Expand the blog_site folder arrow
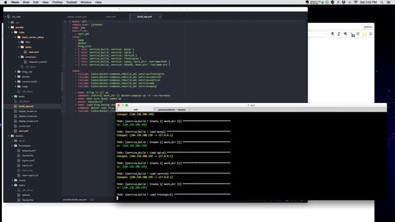This screenshot has height=222, width=395. pyautogui.click(x=15, y=72)
